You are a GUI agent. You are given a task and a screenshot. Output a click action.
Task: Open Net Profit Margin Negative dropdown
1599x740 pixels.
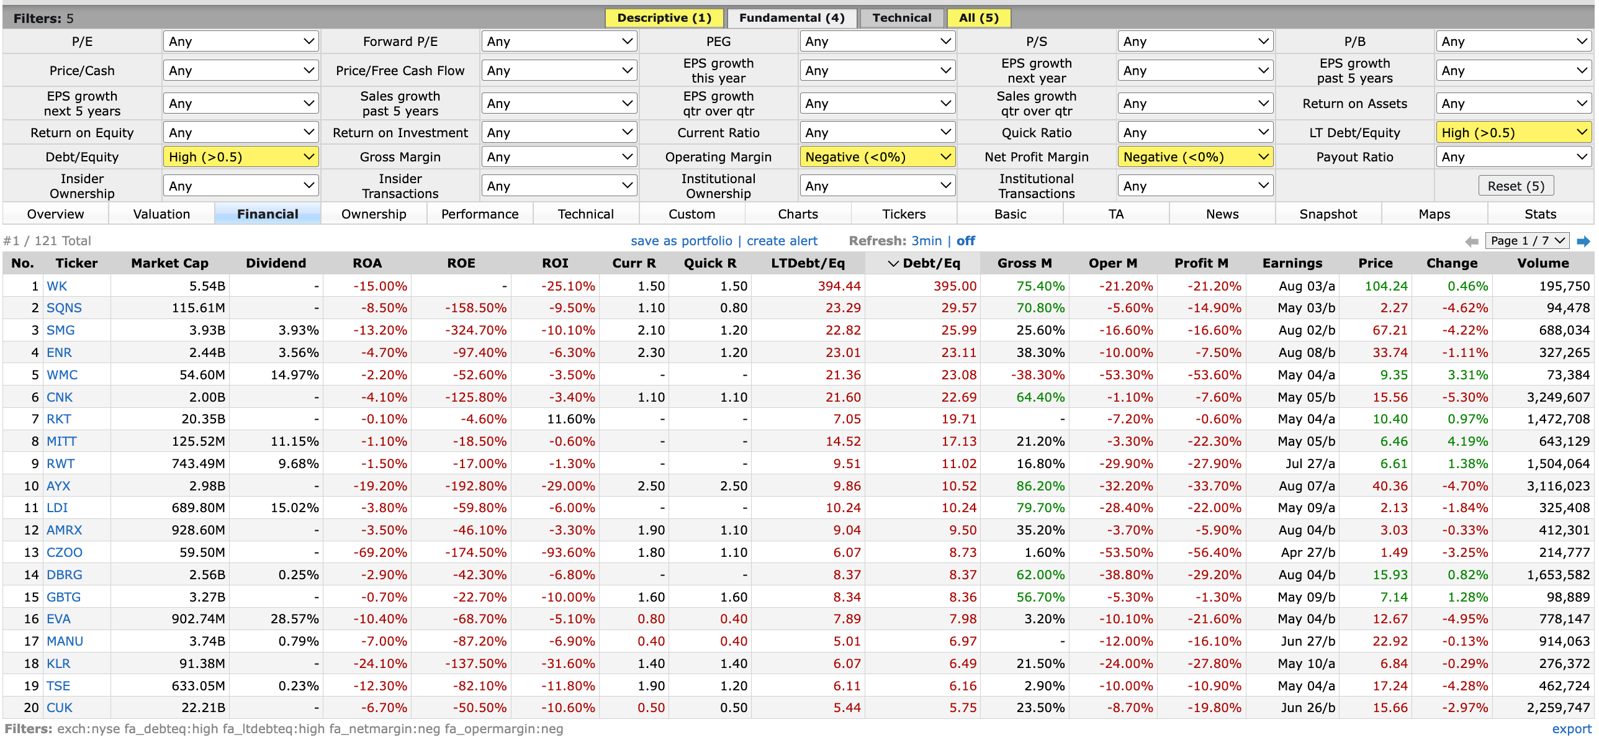click(1195, 157)
